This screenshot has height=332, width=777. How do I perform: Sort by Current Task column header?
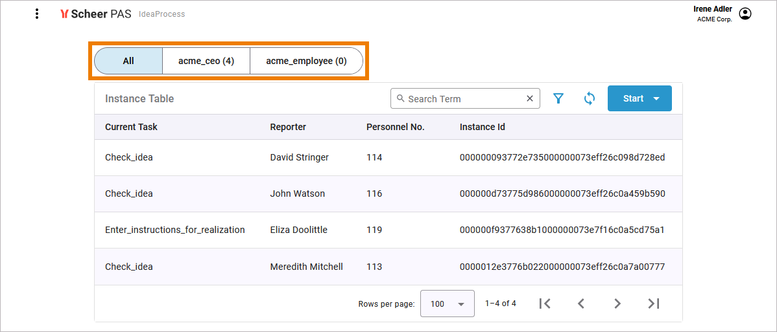tap(131, 127)
